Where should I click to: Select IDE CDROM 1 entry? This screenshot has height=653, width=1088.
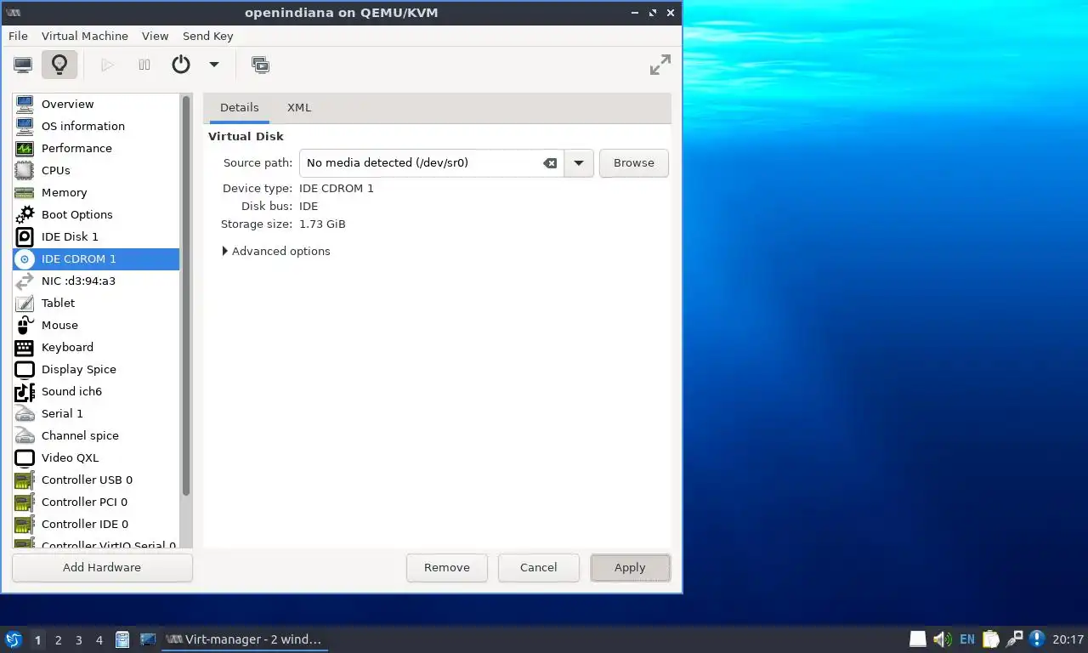click(96, 258)
